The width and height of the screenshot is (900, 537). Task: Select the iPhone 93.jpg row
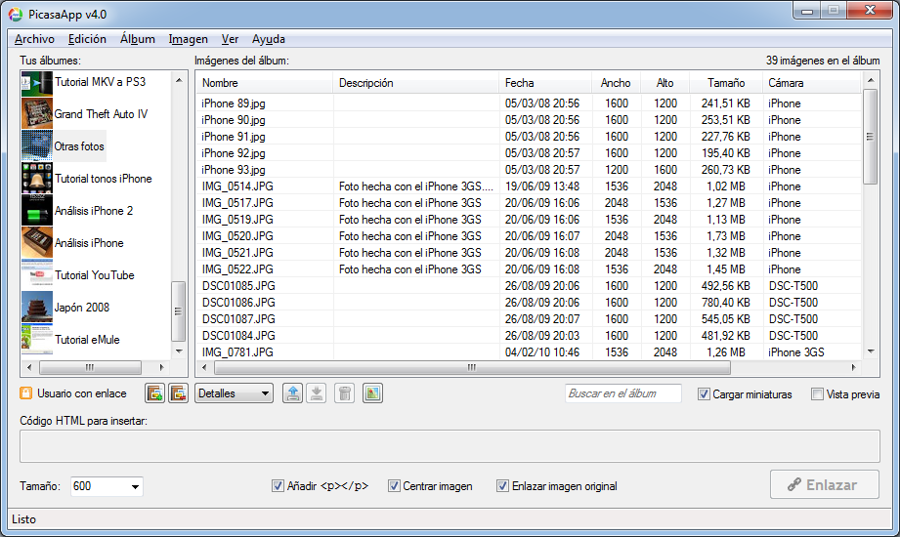coord(529,170)
